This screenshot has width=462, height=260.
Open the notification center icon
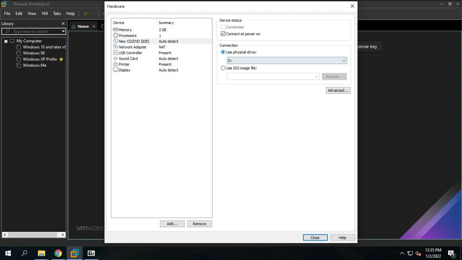coord(451,253)
